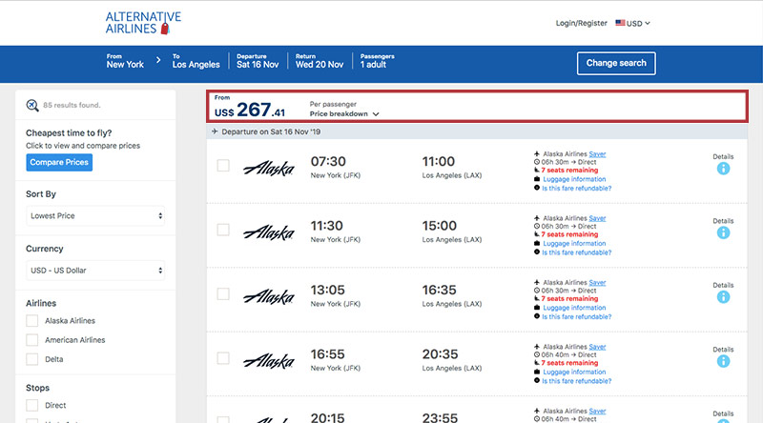The height and width of the screenshot is (423, 763).
Task: Click the Compare Prices button
Action: coord(59,162)
